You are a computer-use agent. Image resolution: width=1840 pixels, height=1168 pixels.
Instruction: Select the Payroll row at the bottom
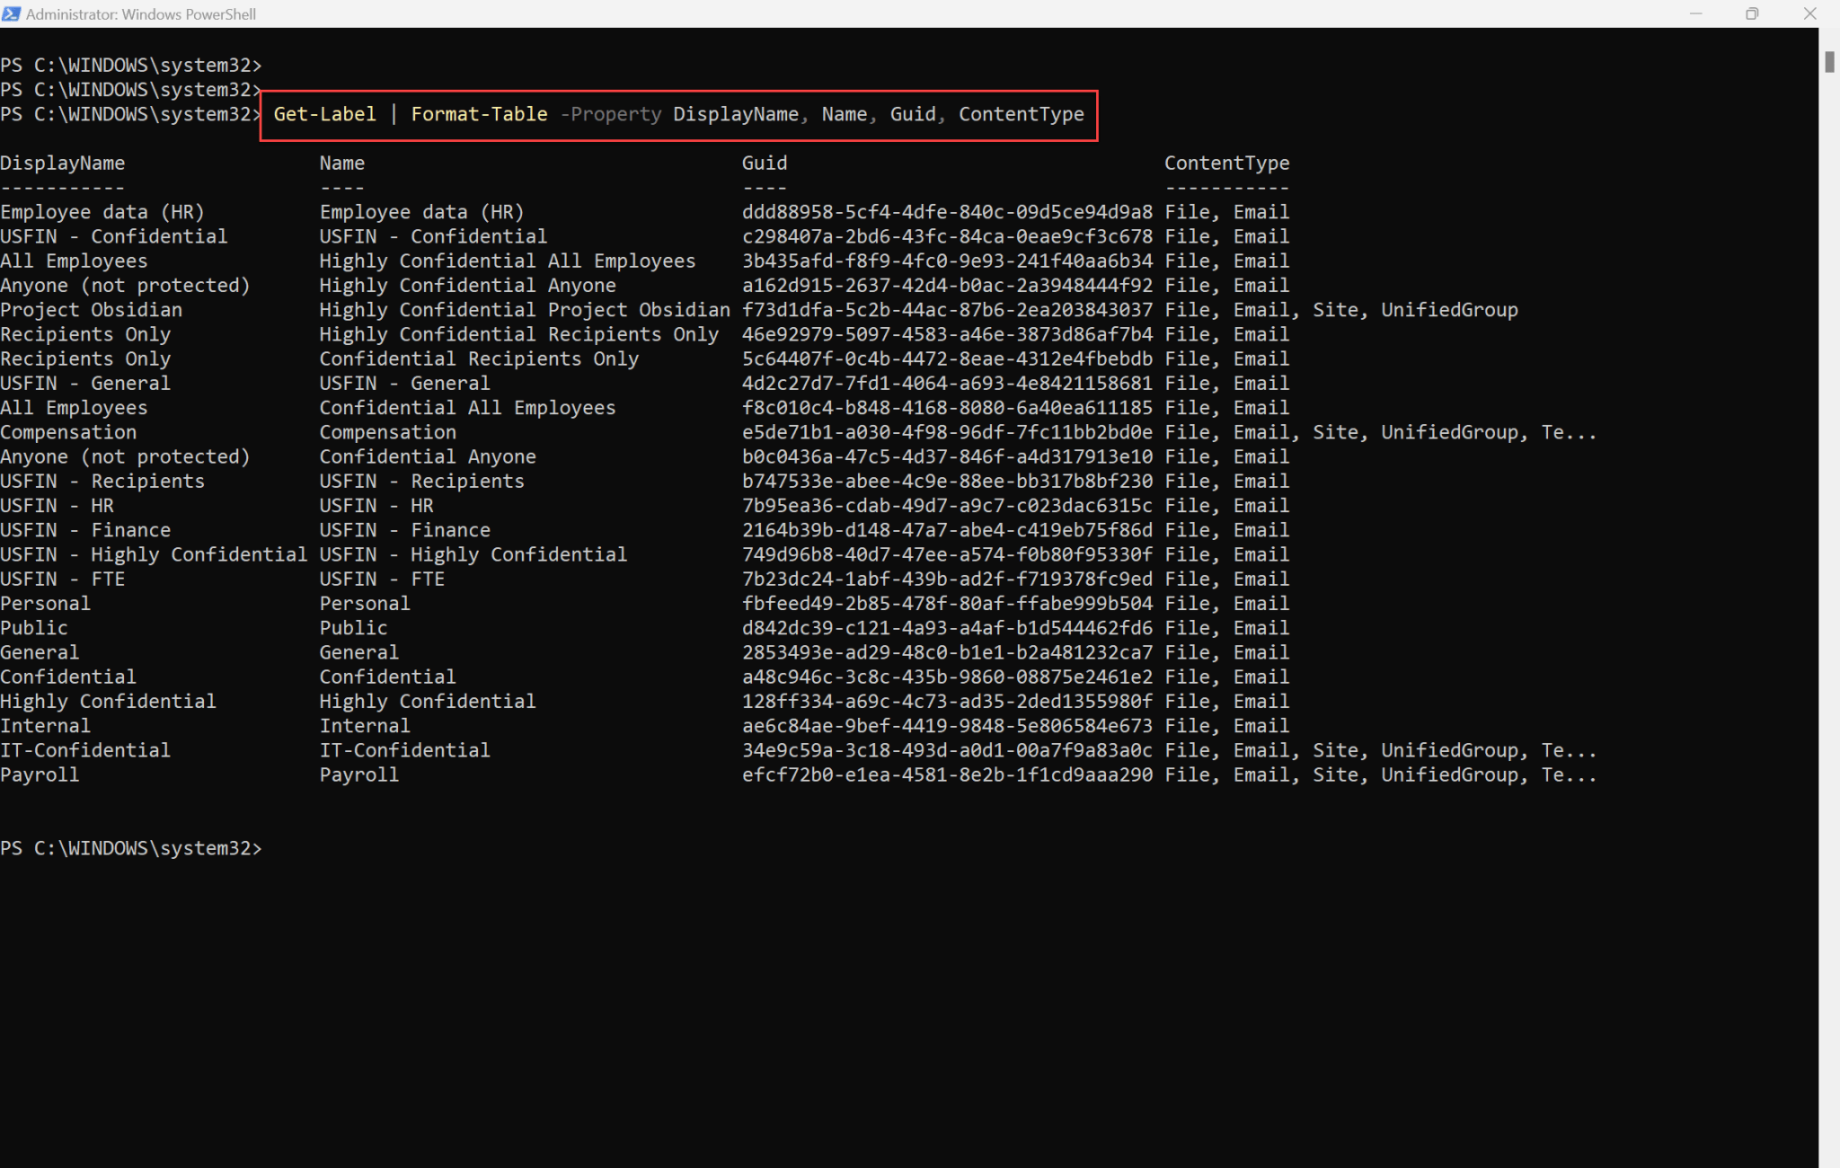(x=40, y=774)
